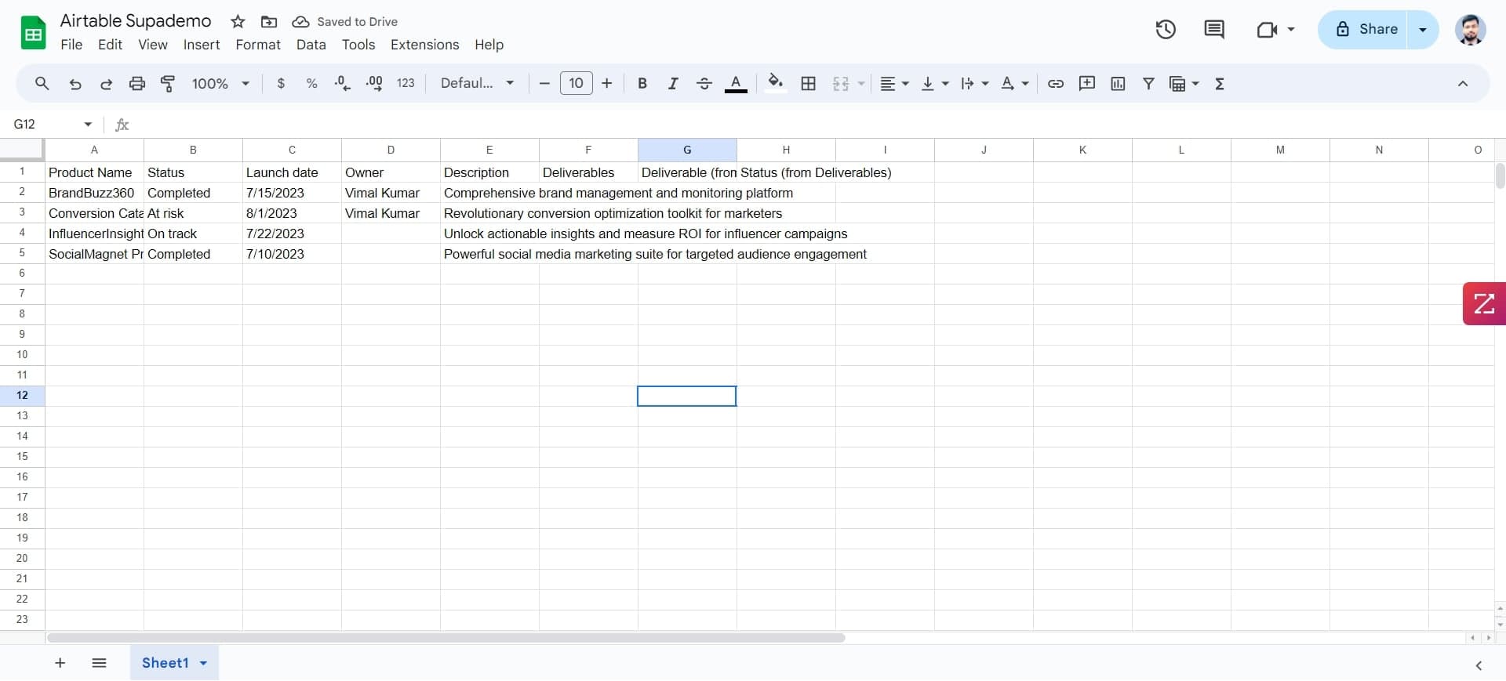Open the zoom 100% dropdown
Viewport: 1506px width, 681px height.
coord(220,83)
